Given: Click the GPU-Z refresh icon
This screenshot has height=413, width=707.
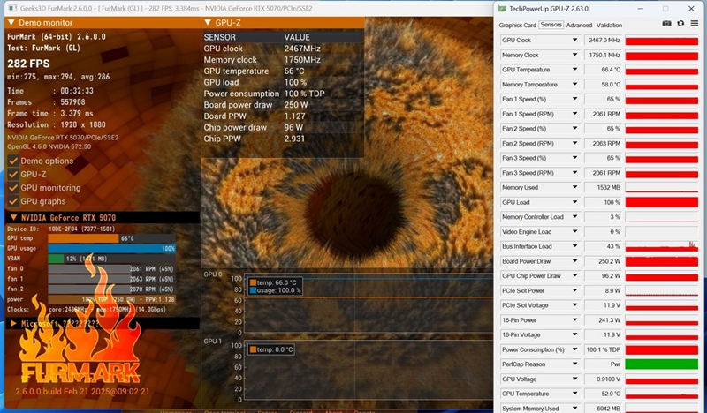Looking at the screenshot, I should [680, 25].
